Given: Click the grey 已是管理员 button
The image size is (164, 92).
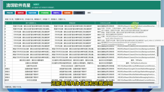Looking at the screenshot, I should click(79, 13).
